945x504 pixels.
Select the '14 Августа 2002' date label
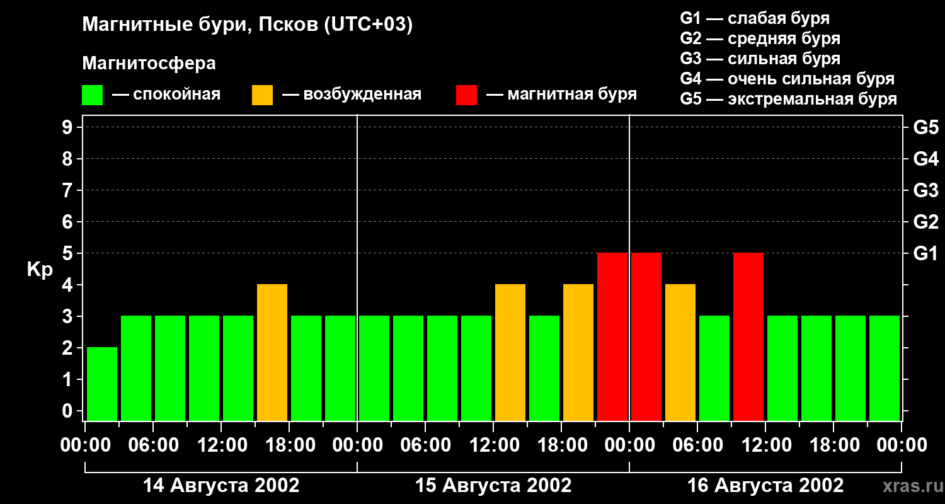[221, 486]
